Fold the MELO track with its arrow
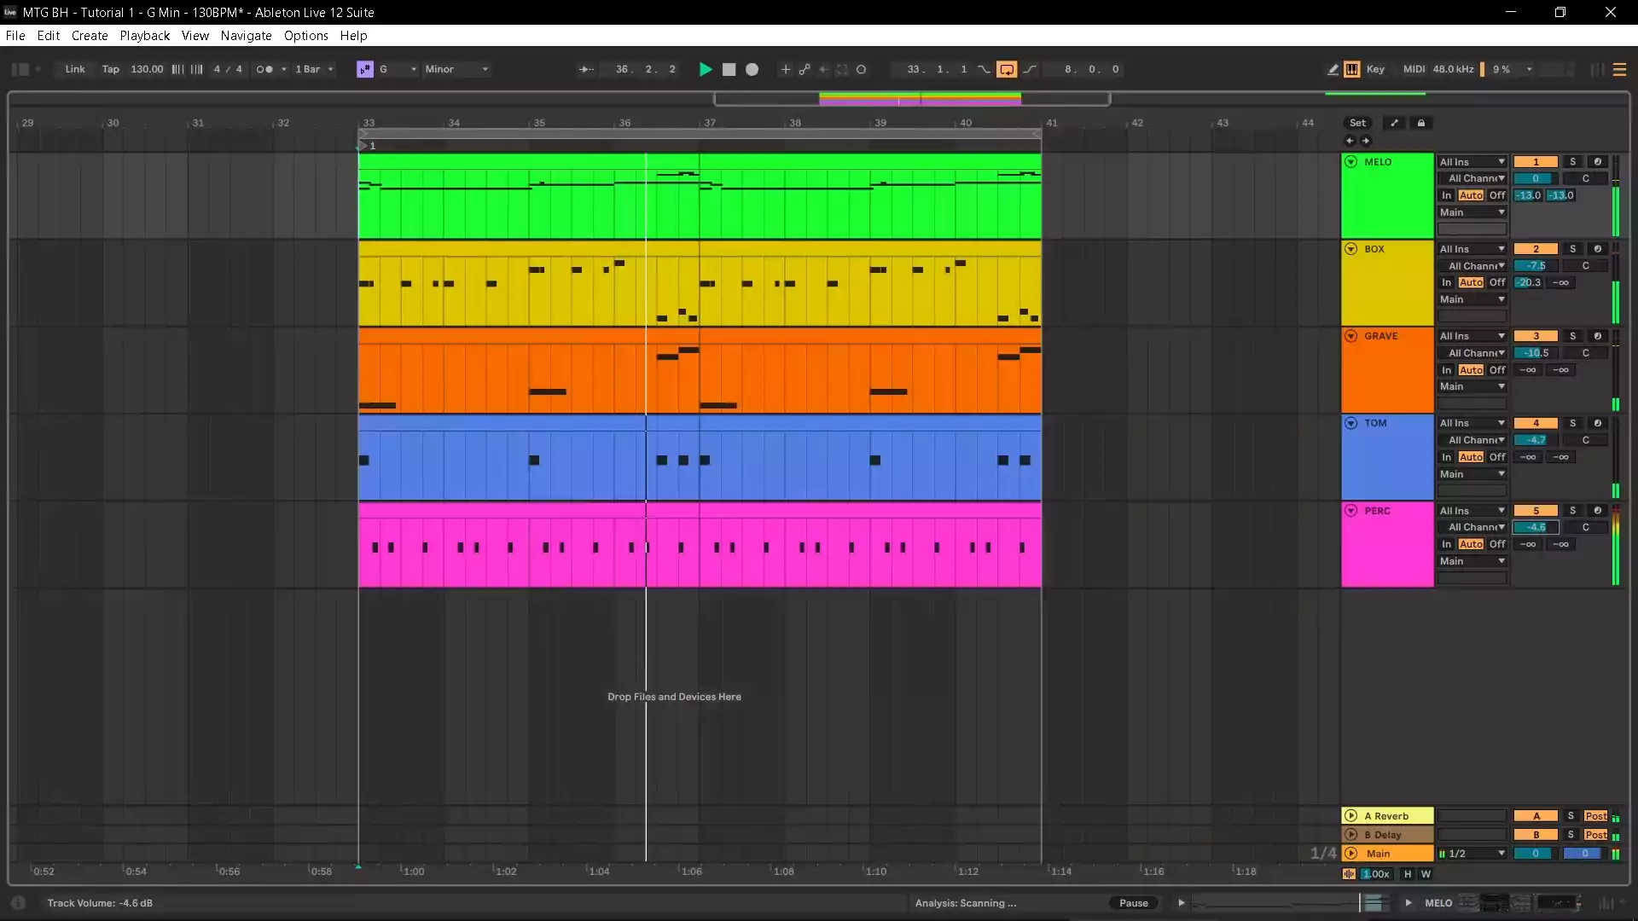The image size is (1638, 921). point(1351,162)
